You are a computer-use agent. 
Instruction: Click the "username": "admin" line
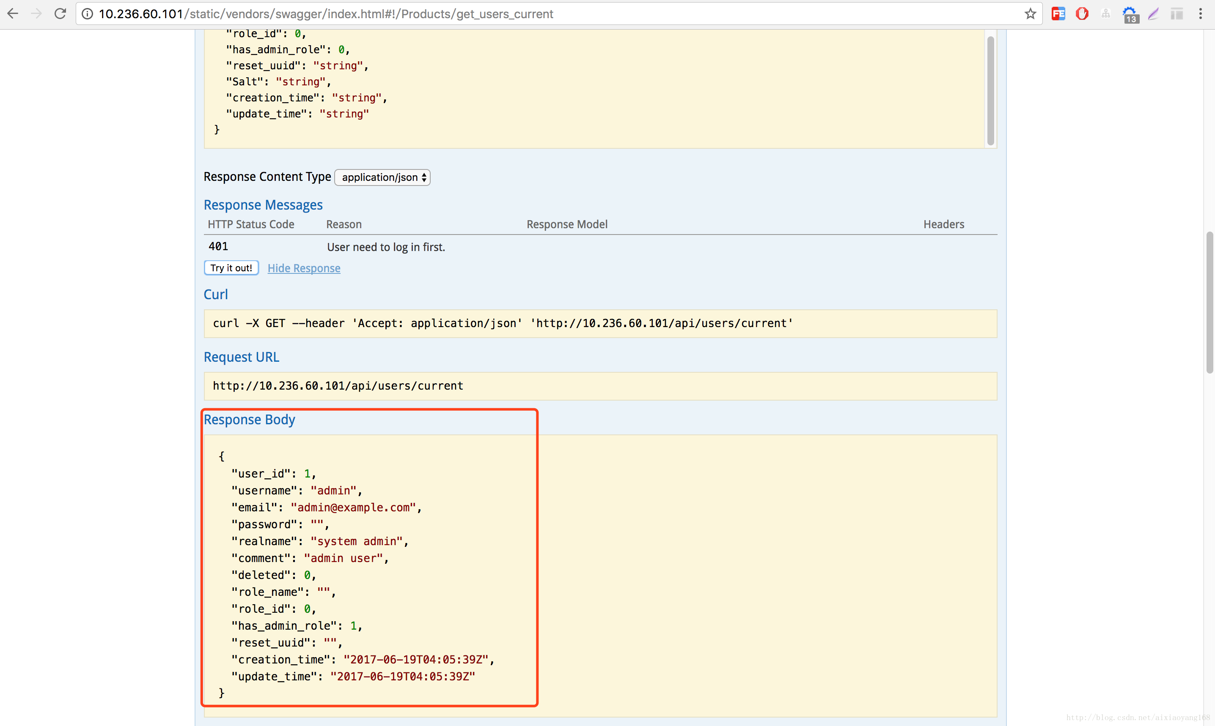click(x=297, y=491)
